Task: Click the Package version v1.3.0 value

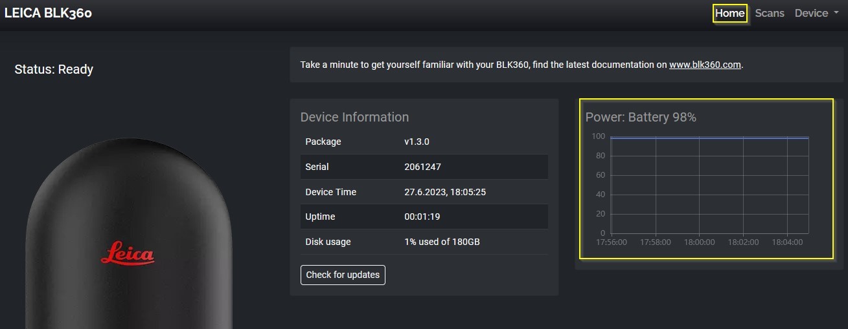Action: coord(417,142)
